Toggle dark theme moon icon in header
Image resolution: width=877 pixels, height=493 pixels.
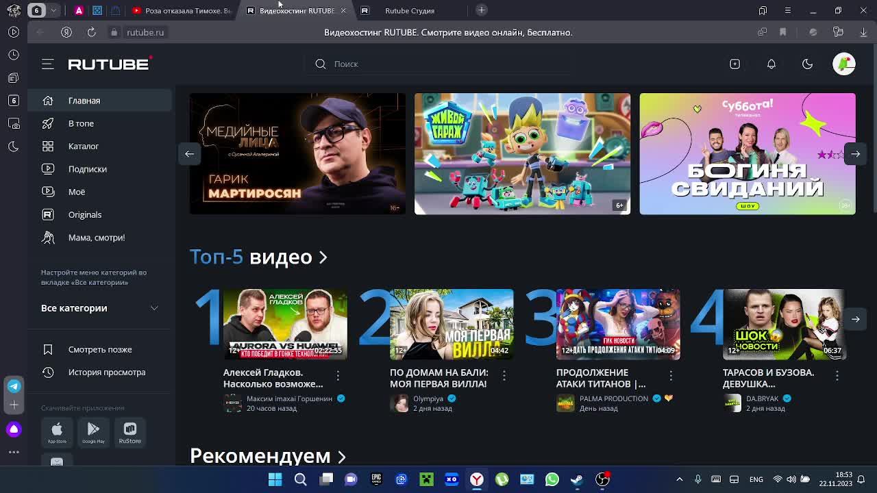point(807,64)
